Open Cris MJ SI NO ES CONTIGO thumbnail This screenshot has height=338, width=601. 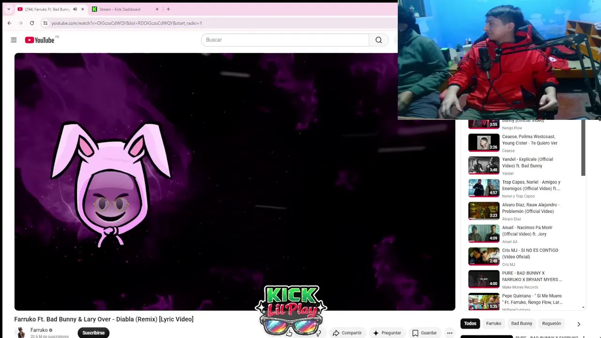click(484, 256)
